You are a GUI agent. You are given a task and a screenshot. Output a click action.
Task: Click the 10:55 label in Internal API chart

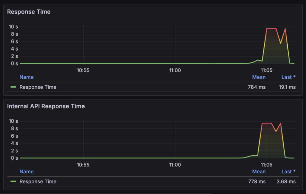(83, 165)
